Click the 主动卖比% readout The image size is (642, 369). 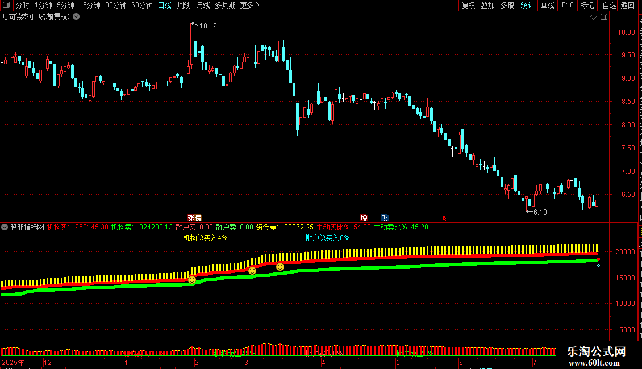(x=401, y=227)
